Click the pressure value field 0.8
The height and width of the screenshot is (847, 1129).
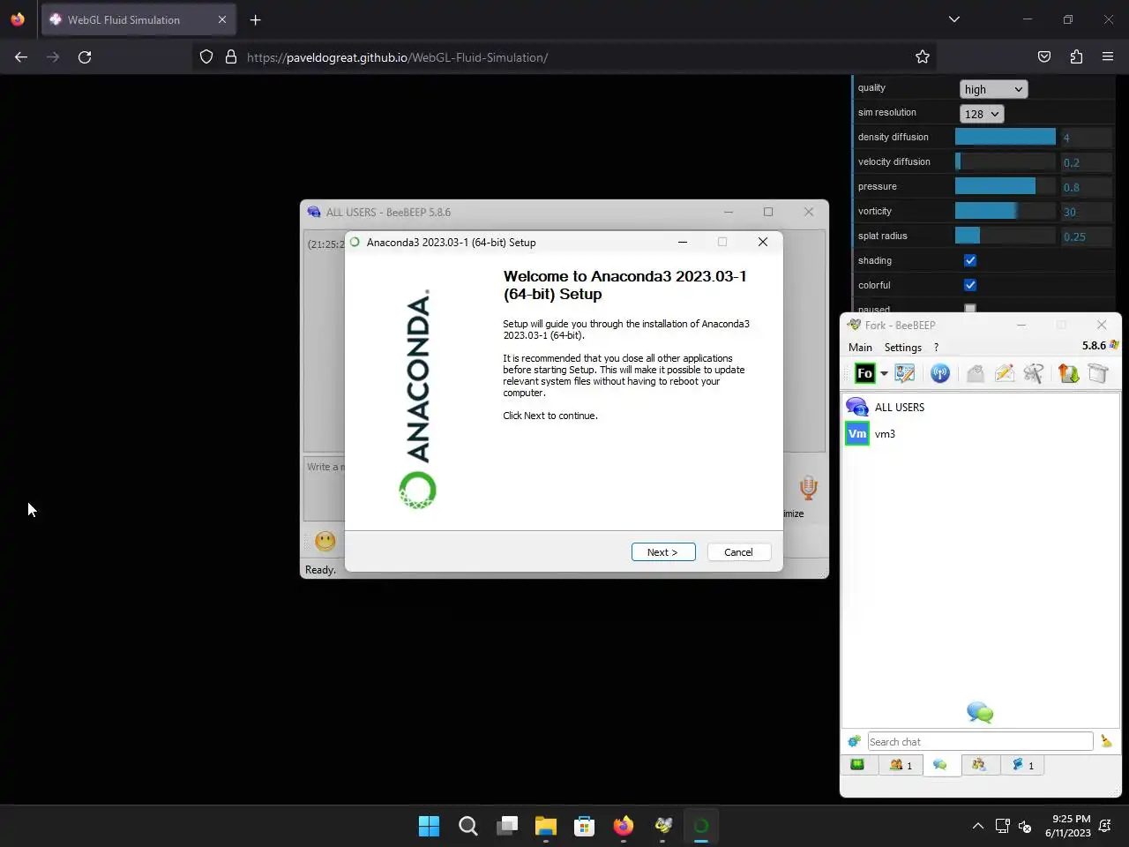click(x=1086, y=187)
